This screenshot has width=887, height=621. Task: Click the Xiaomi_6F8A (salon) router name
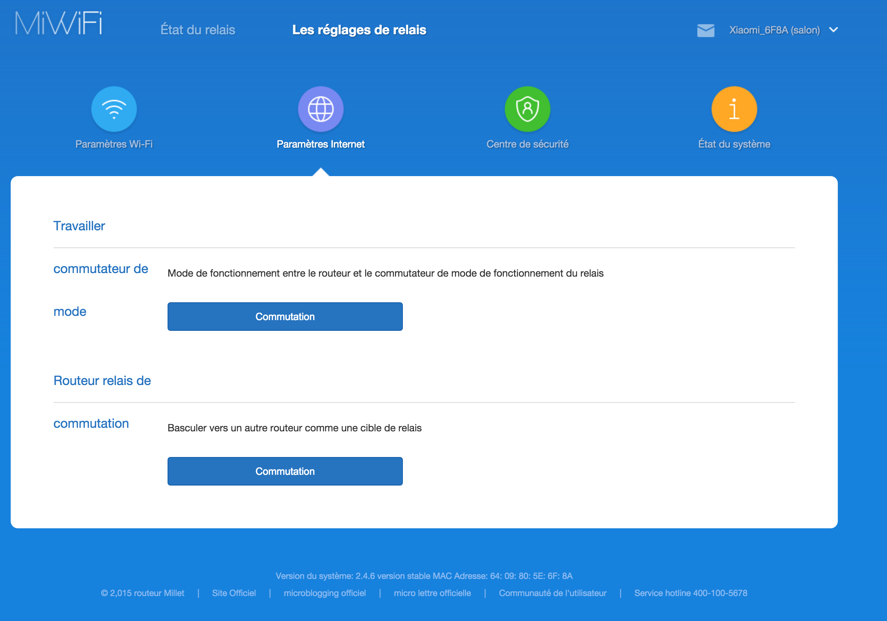[x=774, y=30]
